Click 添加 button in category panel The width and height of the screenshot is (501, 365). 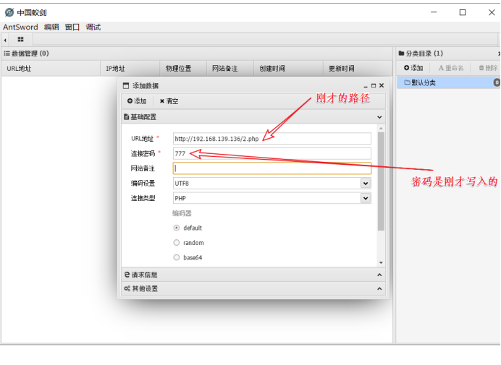point(413,68)
